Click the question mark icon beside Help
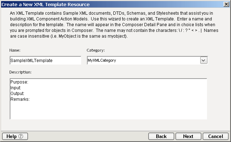 pos(21,136)
